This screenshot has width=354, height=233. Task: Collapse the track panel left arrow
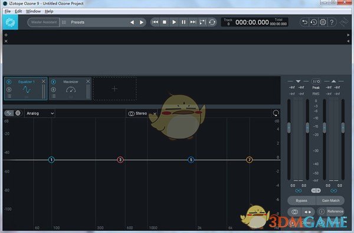tap(348, 41)
